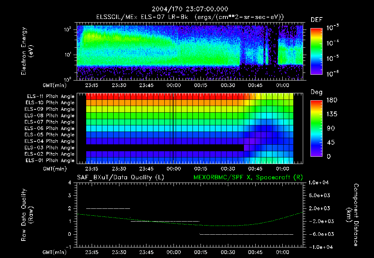374x258 pixels.
Task: Click the ELS-10 Pitch Angle row label
Action: [x=50, y=103]
